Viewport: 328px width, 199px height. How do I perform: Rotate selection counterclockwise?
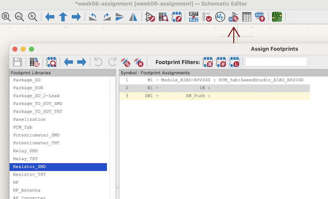(x=93, y=17)
